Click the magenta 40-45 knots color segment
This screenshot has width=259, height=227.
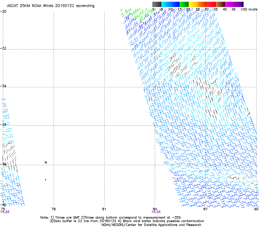pos(230,4)
